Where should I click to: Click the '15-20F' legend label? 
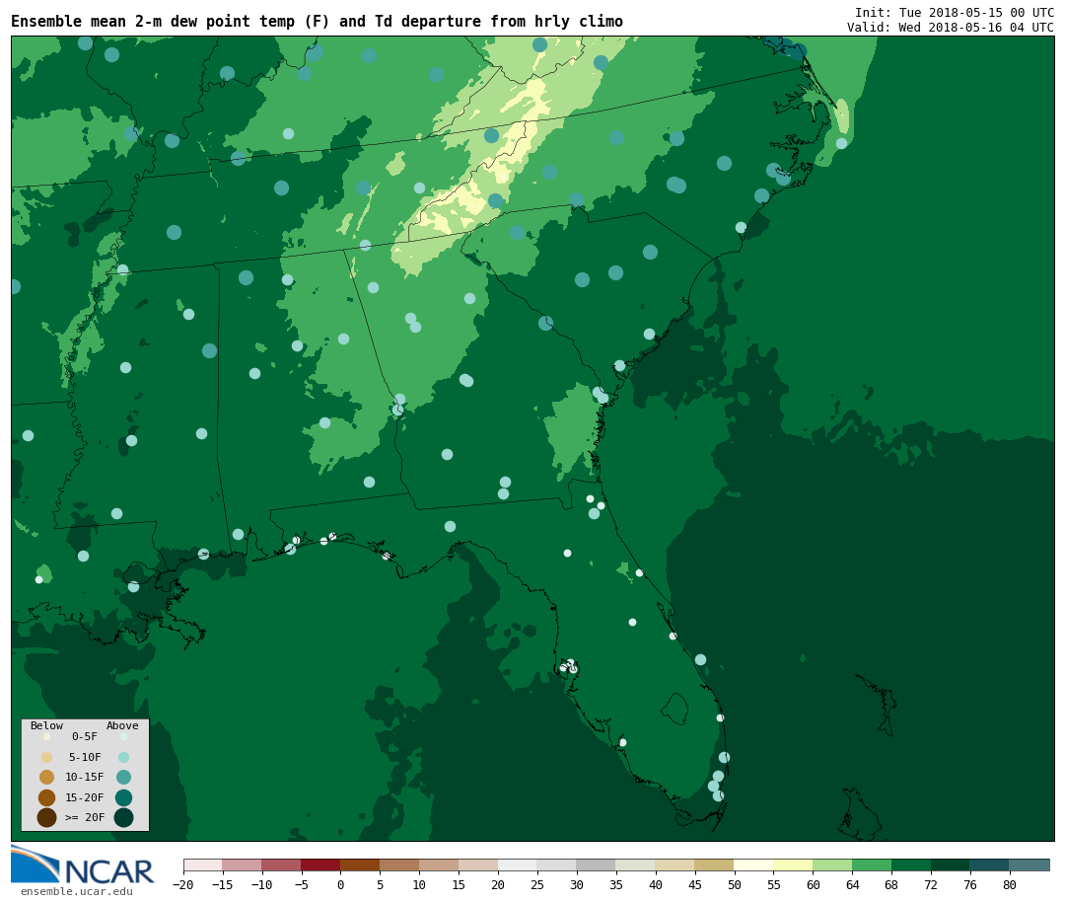coord(85,797)
